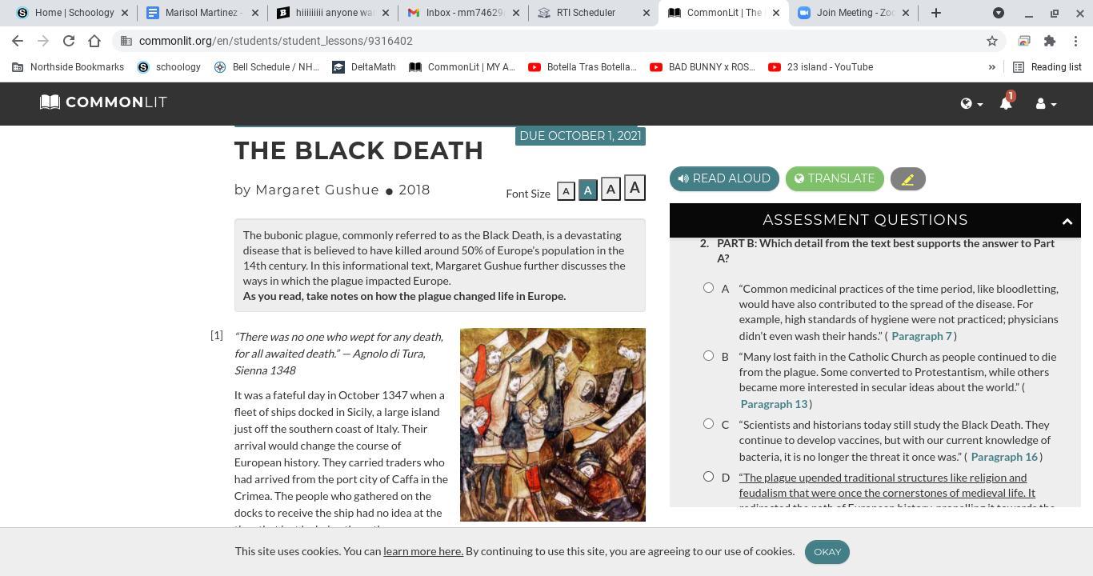The height and width of the screenshot is (576, 1093).
Task: Click the Translate button
Action: tap(835, 178)
